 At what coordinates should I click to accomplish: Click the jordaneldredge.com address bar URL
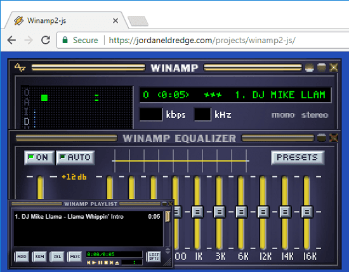202,40
